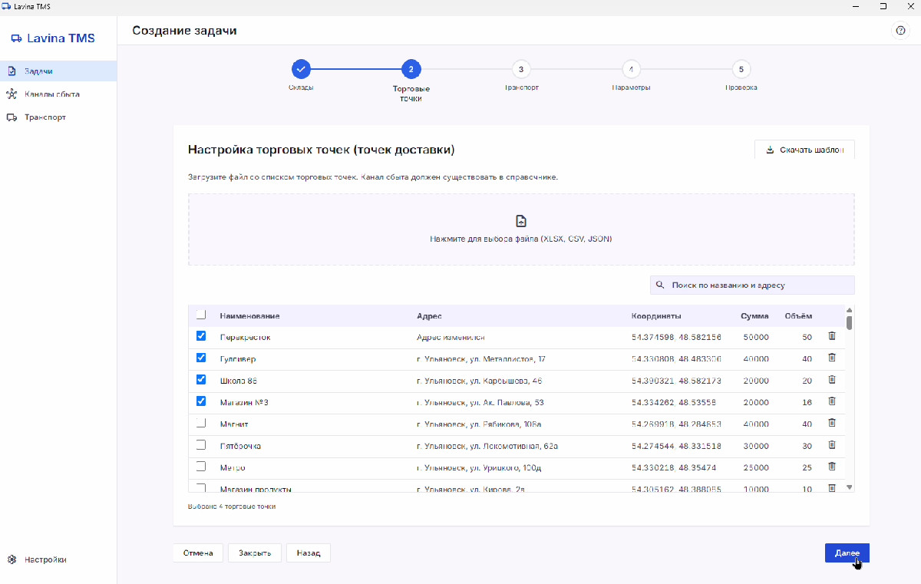Viewport: 921px width, 584px height.
Task: Click the Сумма column header
Action: point(754,316)
